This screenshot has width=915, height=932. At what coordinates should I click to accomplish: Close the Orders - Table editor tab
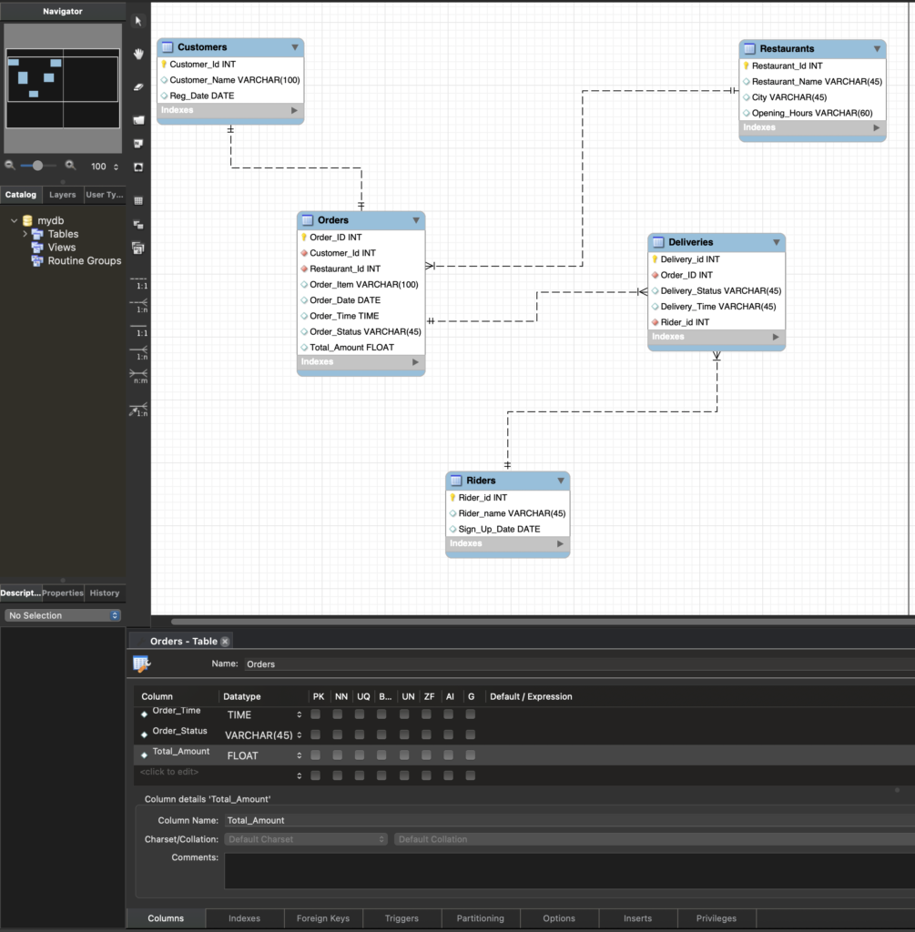point(225,642)
